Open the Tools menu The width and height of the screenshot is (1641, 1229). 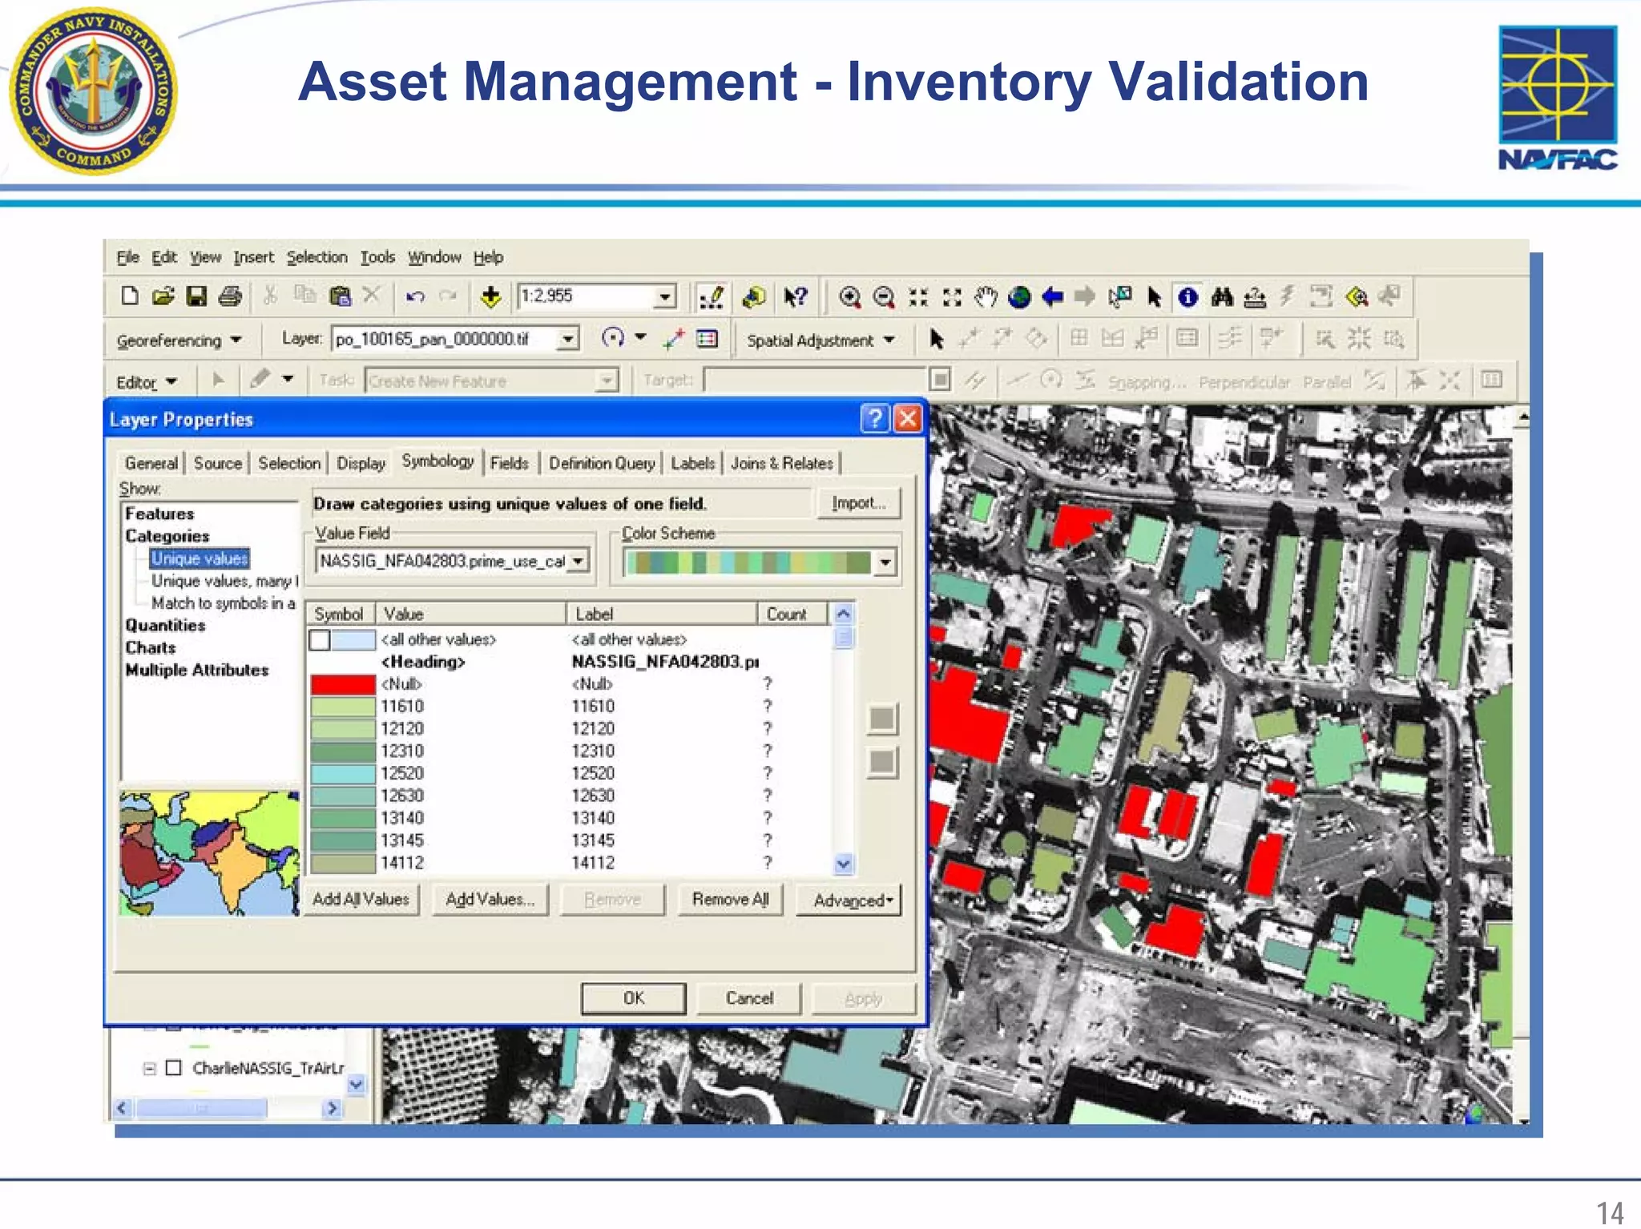[377, 257]
